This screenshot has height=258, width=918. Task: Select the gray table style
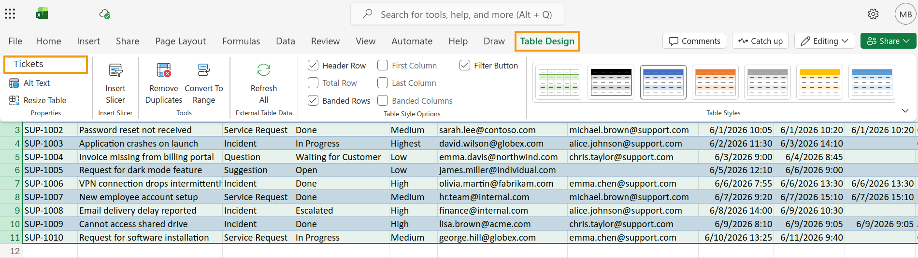[x=768, y=82]
